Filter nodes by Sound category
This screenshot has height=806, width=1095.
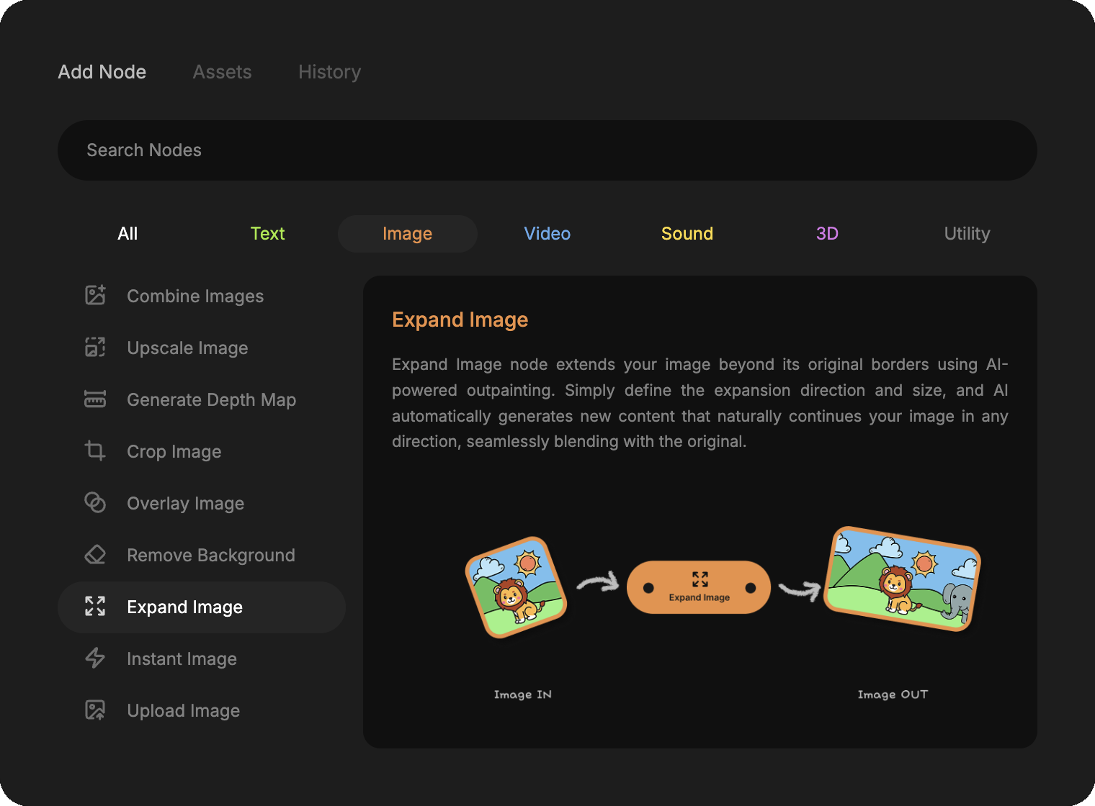pyautogui.click(x=687, y=234)
